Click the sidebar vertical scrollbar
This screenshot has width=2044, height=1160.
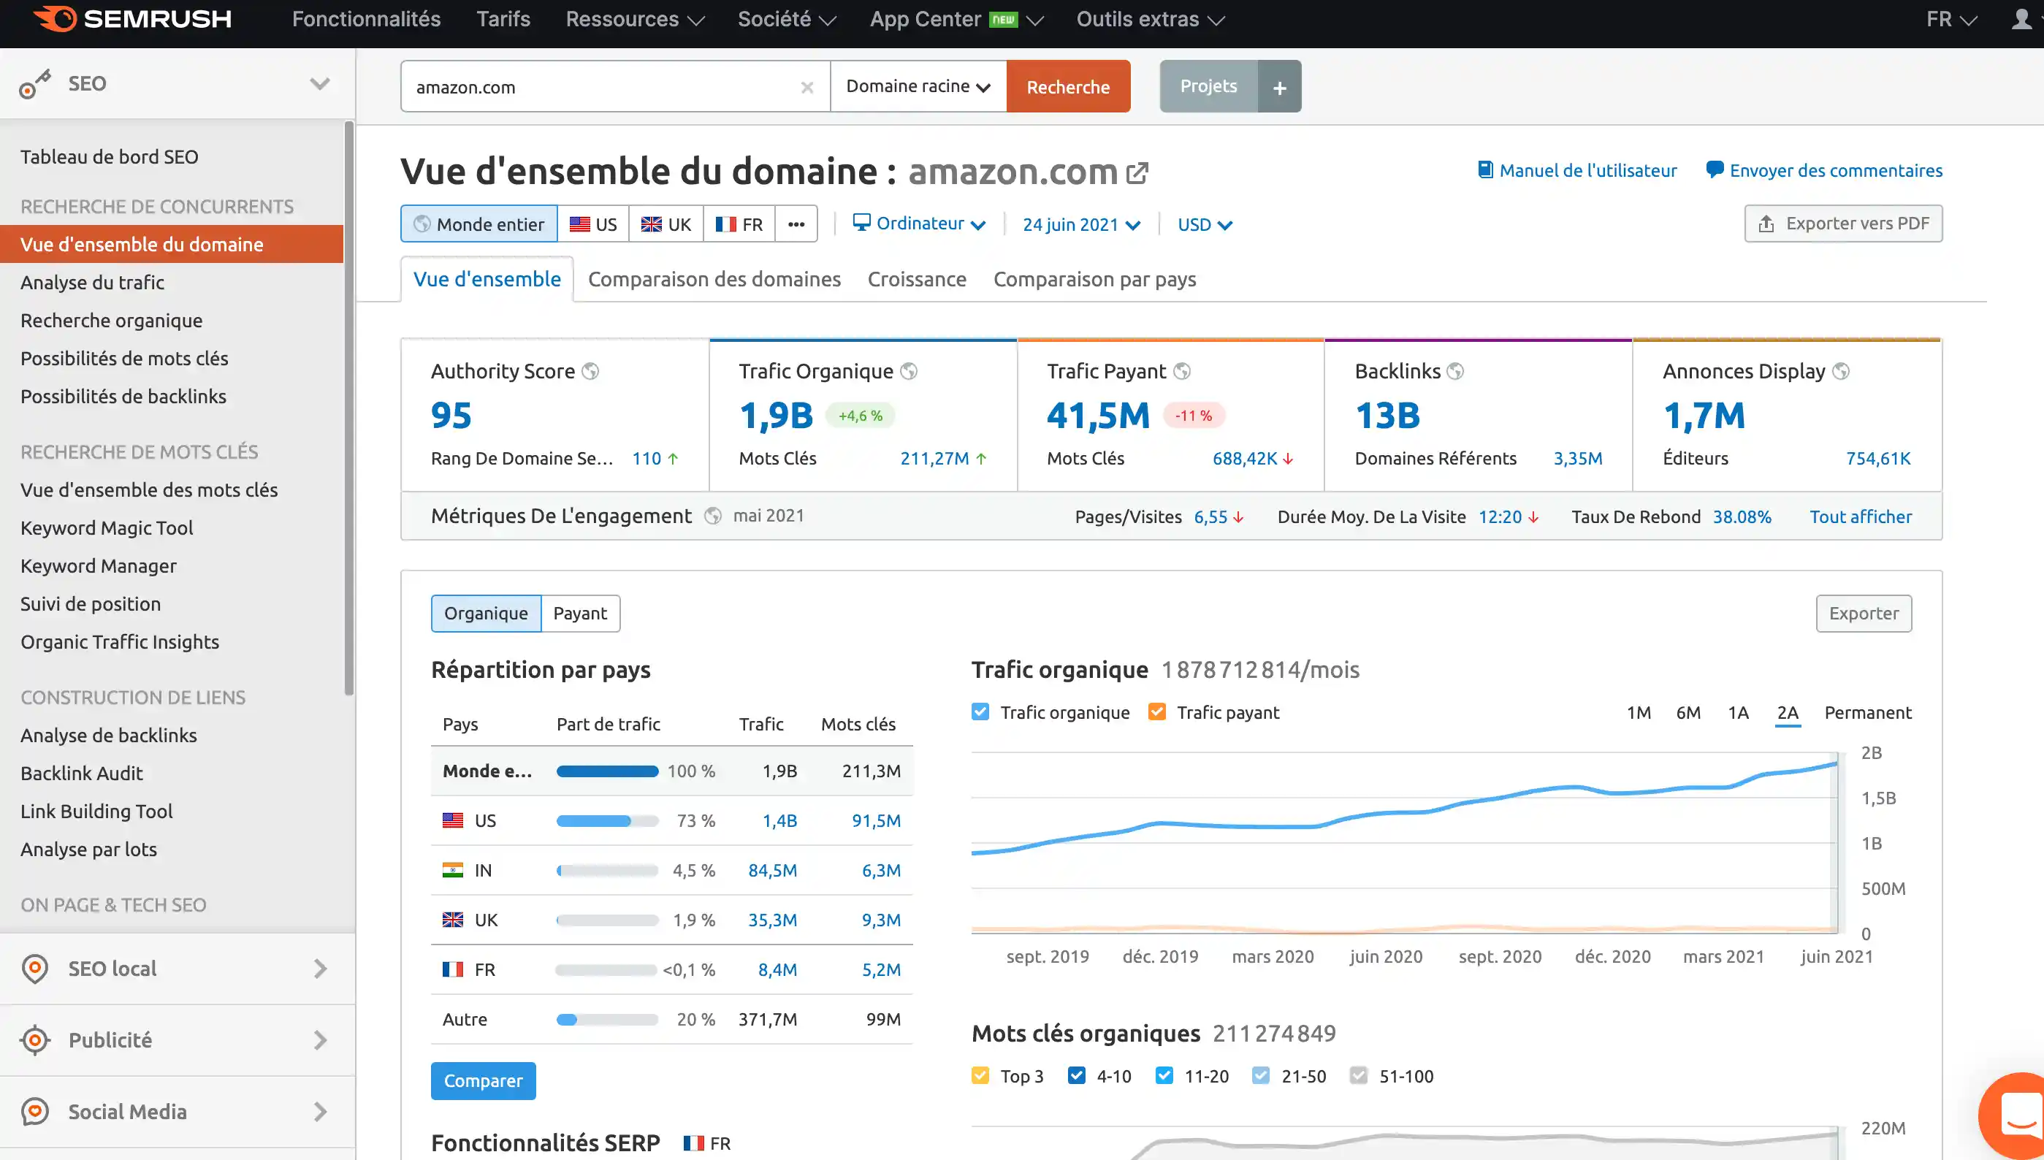349,408
